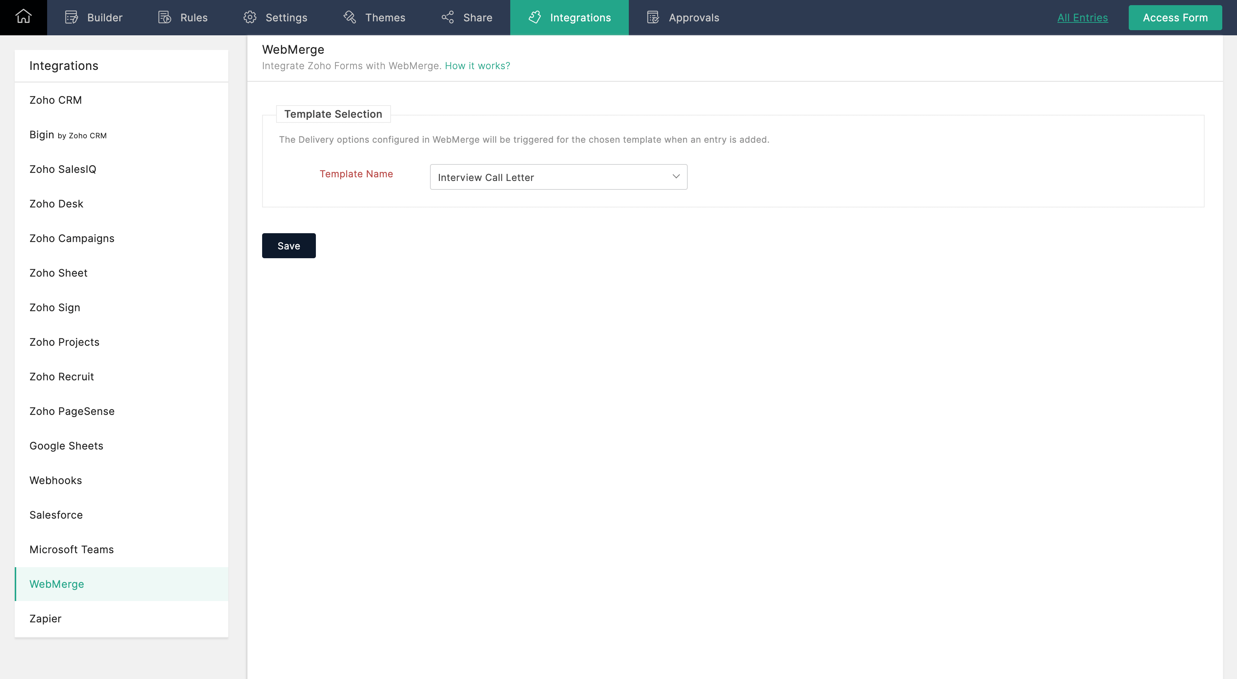Screen dimensions: 1237x679
Task: Click the Rules document icon
Action: (165, 17)
